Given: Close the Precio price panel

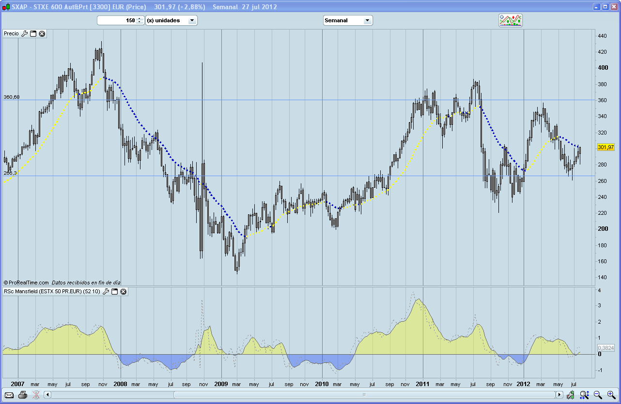Looking at the screenshot, I should (42, 33).
